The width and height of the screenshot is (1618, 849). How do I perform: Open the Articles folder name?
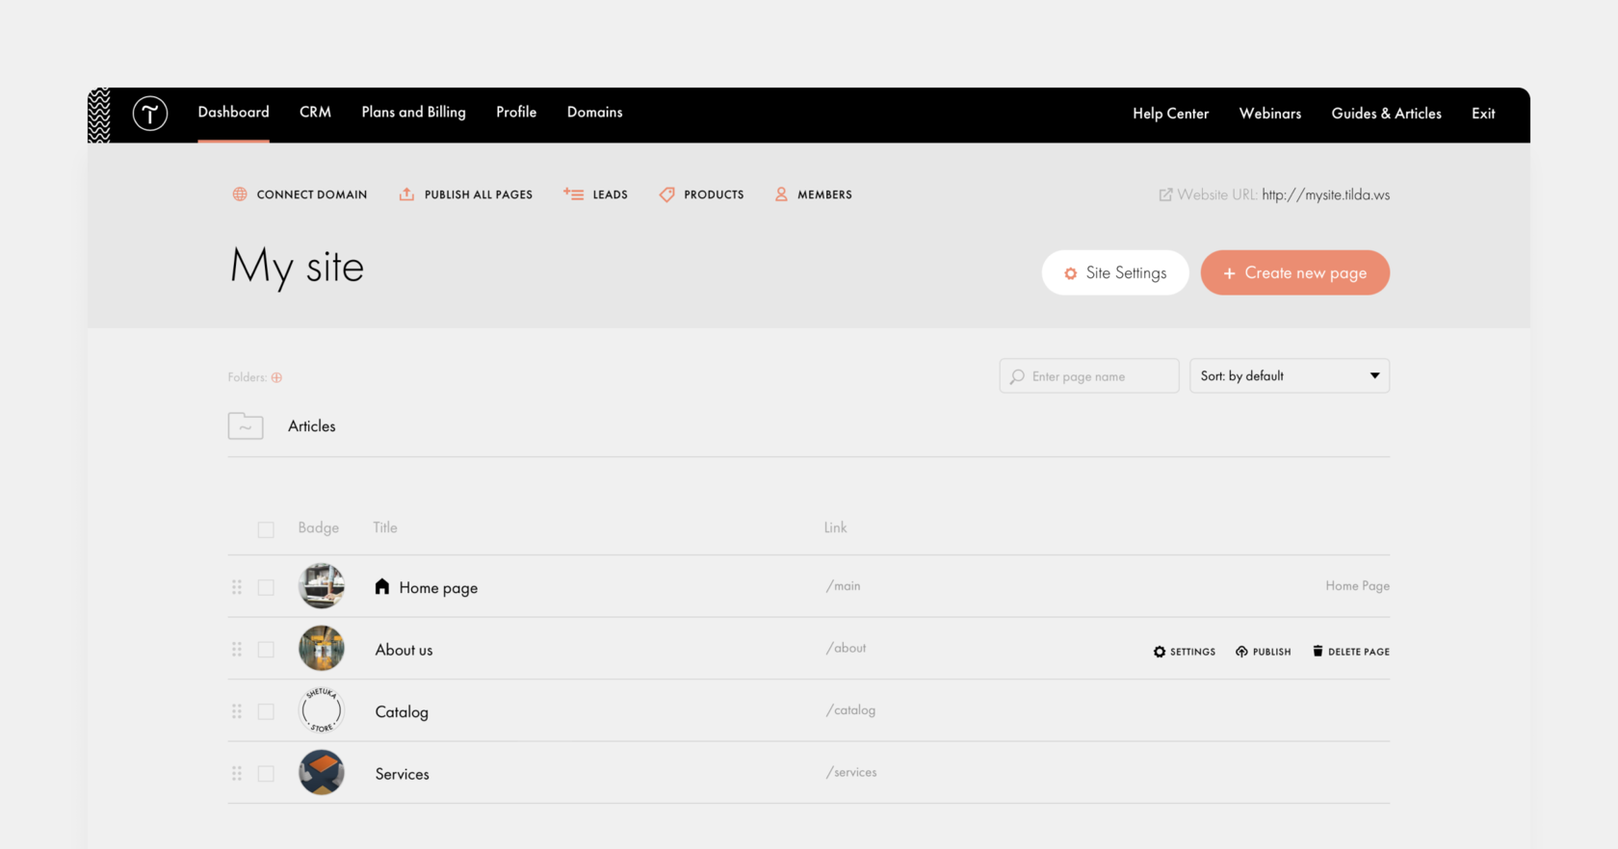coord(312,426)
